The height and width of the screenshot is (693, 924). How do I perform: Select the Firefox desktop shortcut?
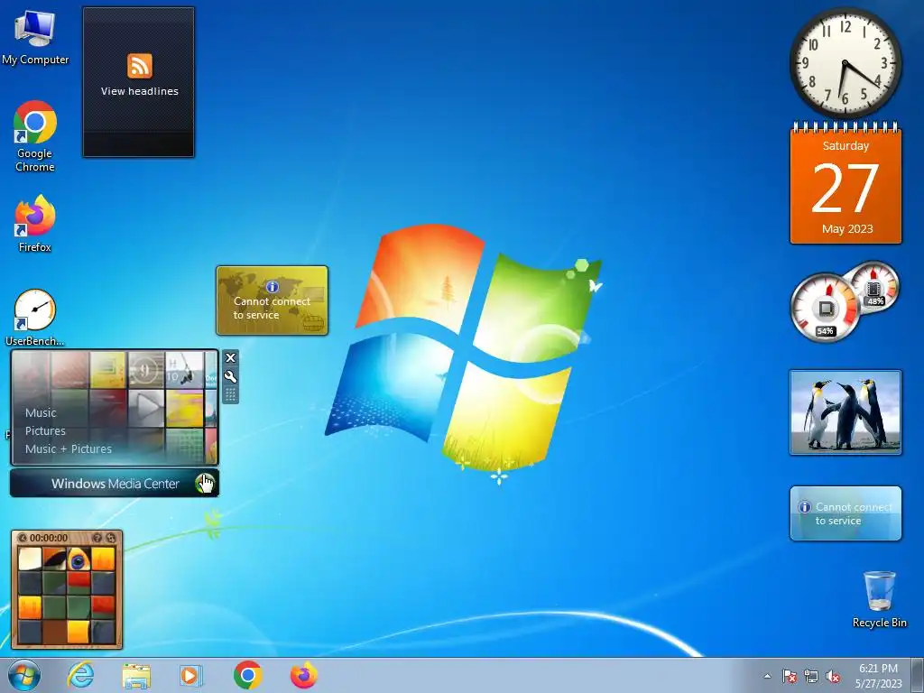tap(35, 224)
